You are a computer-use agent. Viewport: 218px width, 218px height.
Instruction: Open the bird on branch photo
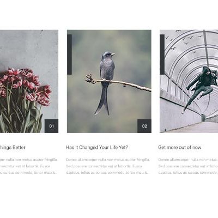click(109, 81)
